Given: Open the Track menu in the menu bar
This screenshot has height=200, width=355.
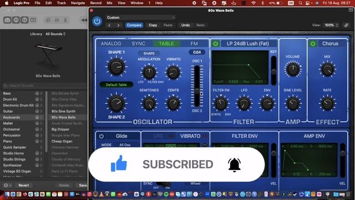Looking at the screenshot, I should coord(62,3).
